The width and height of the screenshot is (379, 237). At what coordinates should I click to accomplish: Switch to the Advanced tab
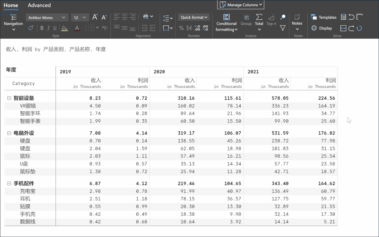39,5
